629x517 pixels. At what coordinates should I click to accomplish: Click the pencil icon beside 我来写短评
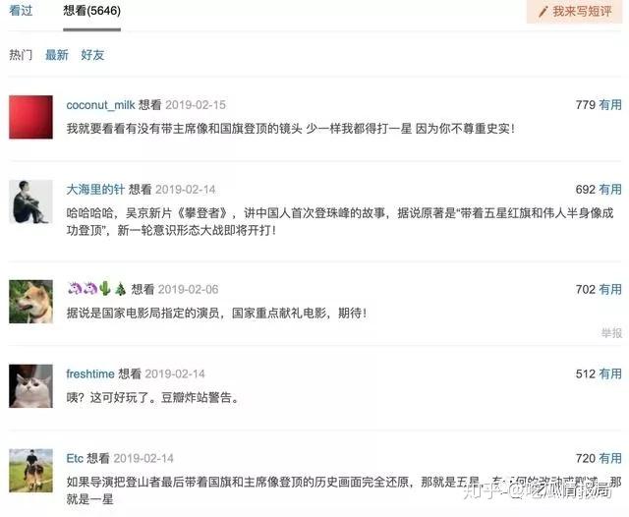[x=543, y=12]
